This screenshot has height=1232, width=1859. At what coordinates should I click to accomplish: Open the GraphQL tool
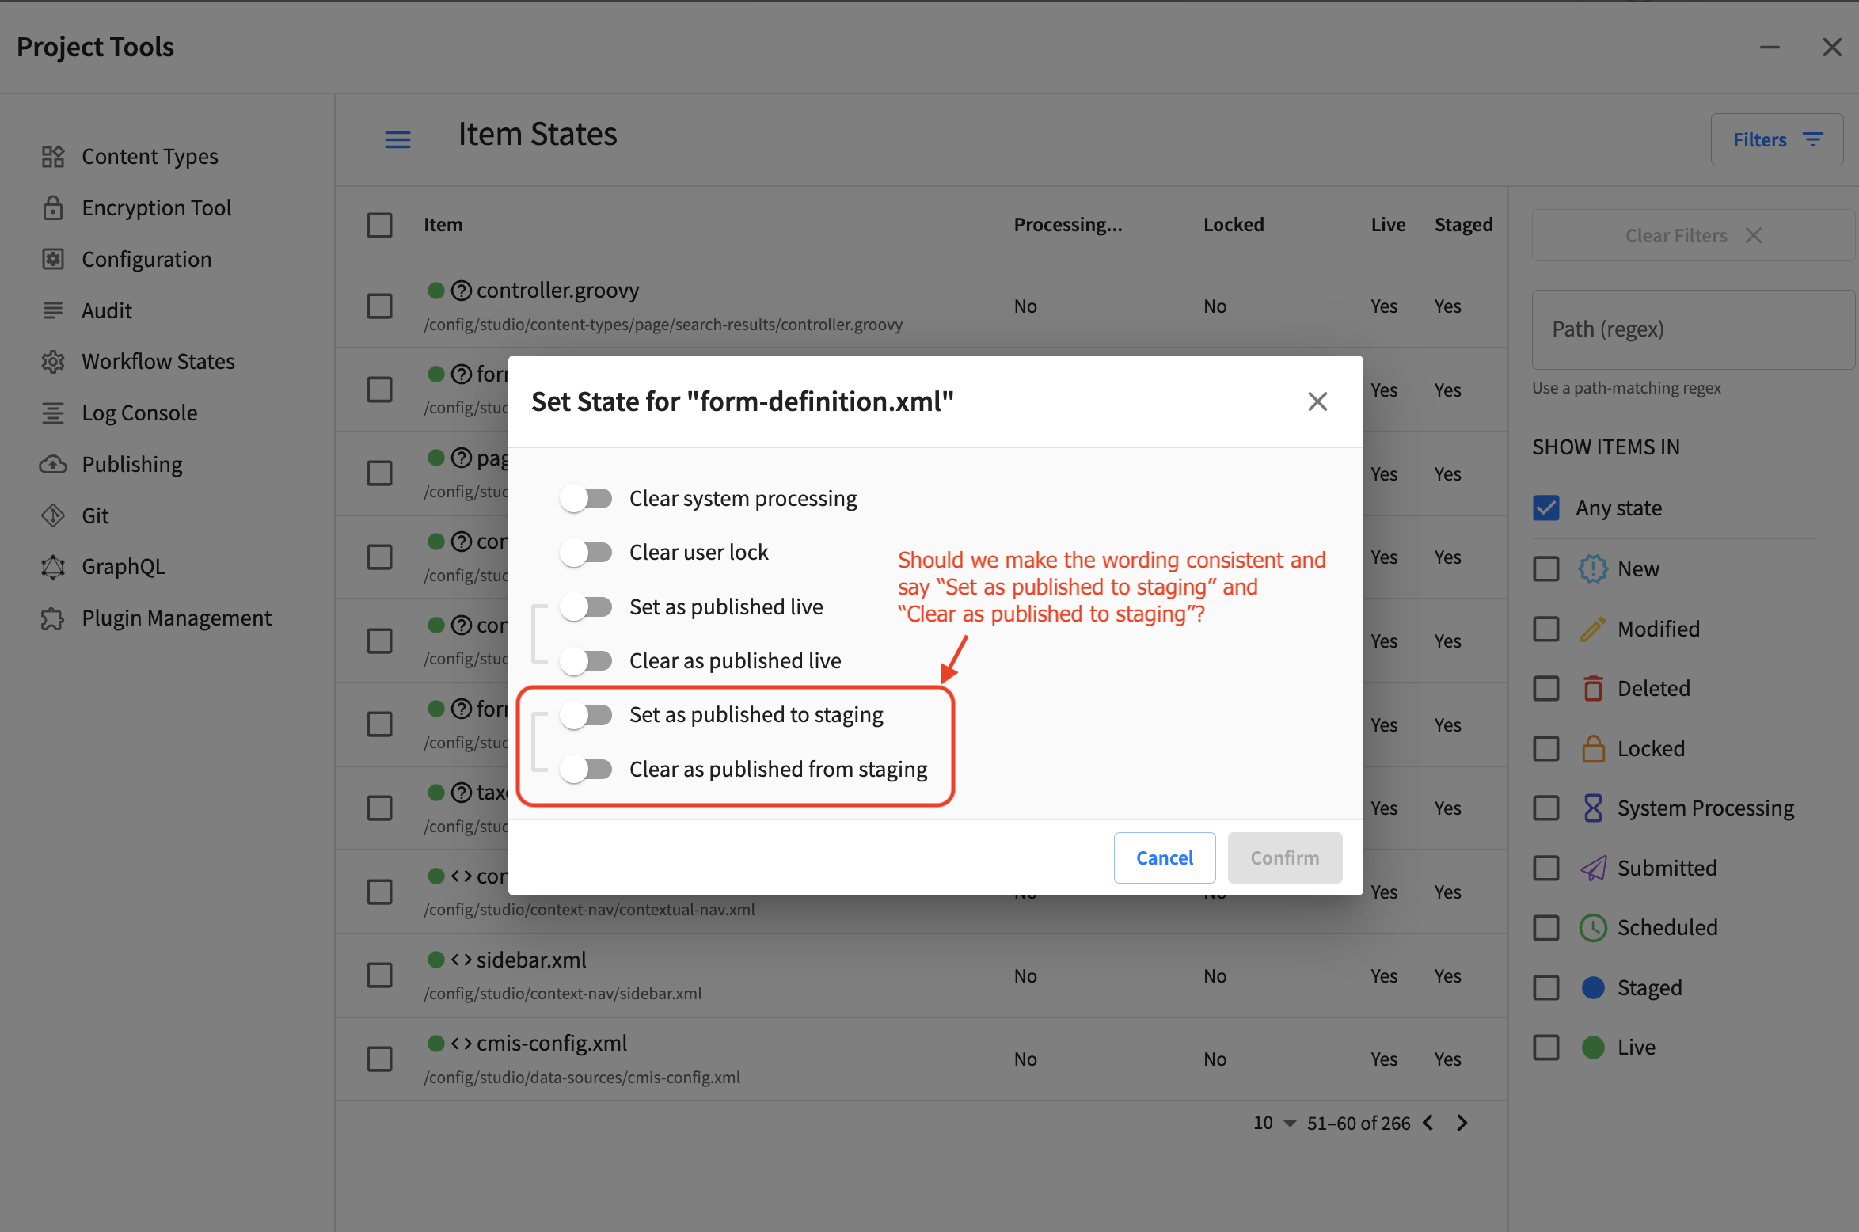click(x=123, y=566)
